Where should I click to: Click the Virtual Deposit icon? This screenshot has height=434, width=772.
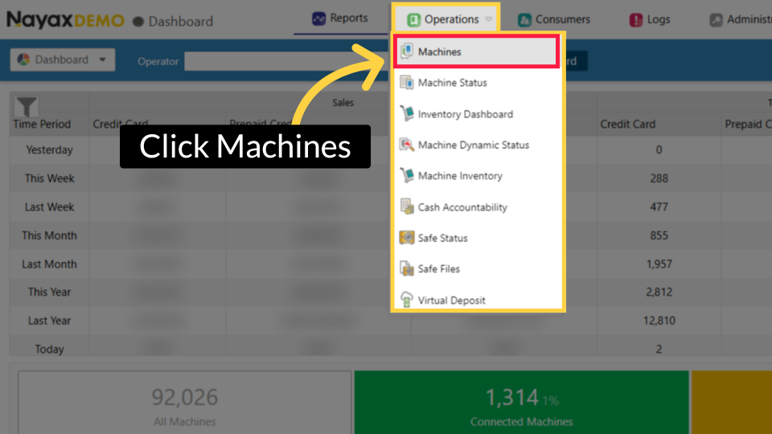(x=407, y=301)
